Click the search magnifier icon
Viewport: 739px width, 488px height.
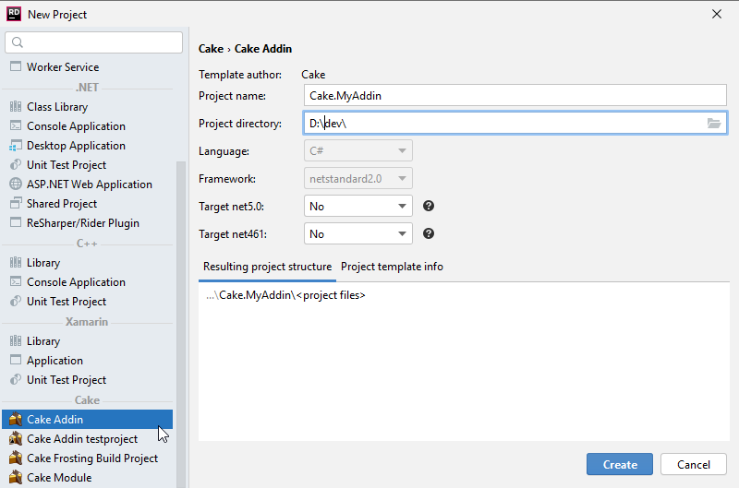(18, 42)
